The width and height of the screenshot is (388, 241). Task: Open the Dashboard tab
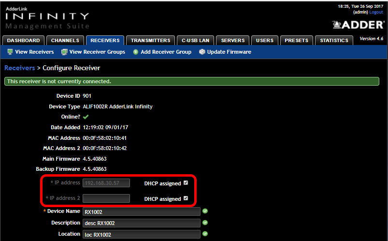[x=23, y=41]
